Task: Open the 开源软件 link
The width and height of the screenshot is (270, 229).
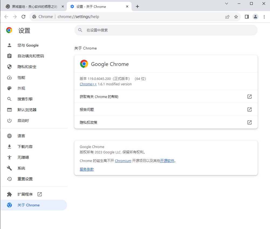Action: pyautogui.click(x=167, y=161)
